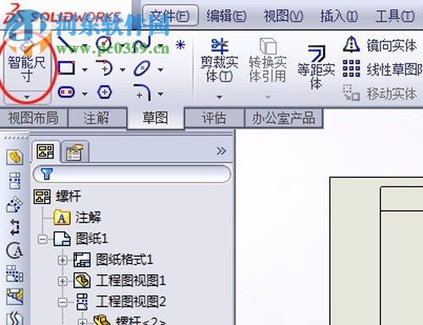The height and width of the screenshot is (325, 423).
Task: Click Mirror Entities (镜向实体) tool
Action: point(380,45)
